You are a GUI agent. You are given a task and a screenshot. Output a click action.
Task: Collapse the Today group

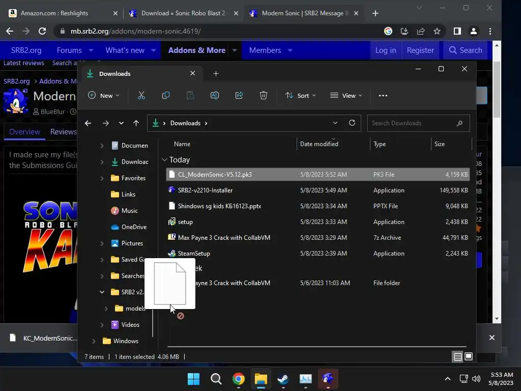pos(164,160)
